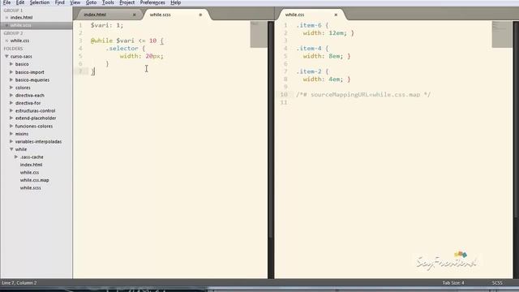
Task: Close index.html in Group 1 sidebar list
Action: [x=6, y=18]
